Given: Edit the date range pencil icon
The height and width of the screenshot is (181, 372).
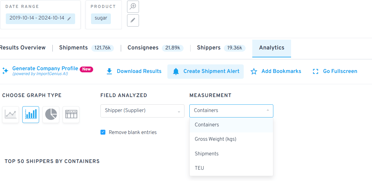Looking at the screenshot, I should click(69, 19).
